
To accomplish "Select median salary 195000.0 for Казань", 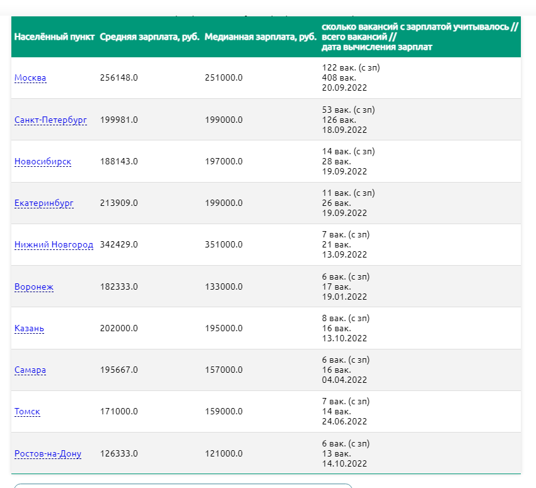I will 224,328.
